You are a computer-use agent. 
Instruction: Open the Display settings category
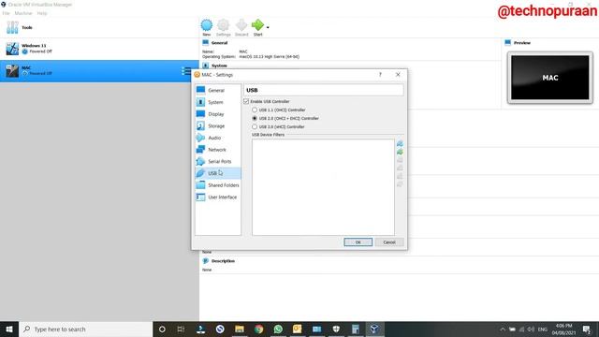(x=218, y=114)
